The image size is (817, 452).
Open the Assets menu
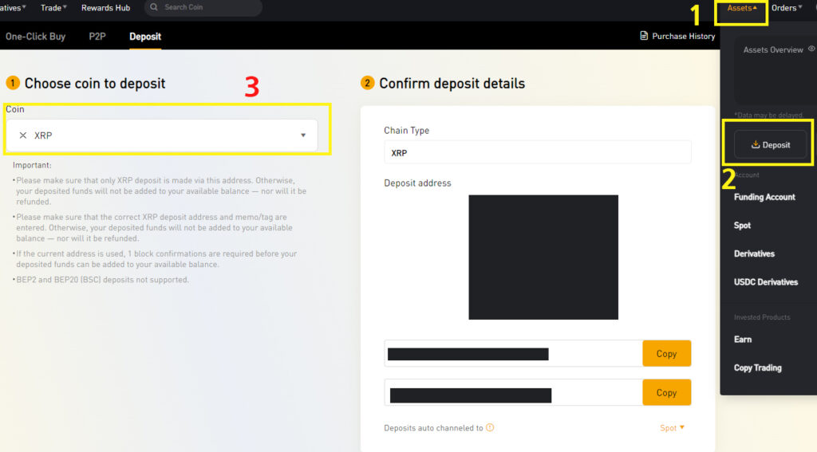[742, 8]
